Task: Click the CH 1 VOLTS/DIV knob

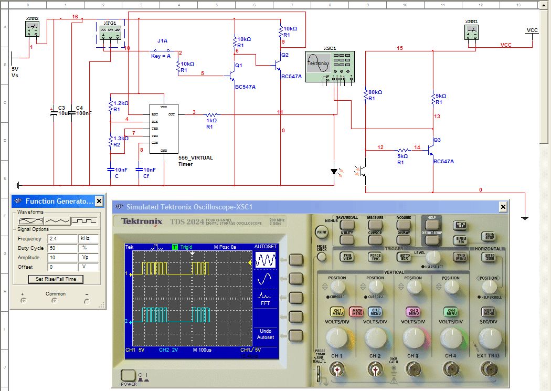Action: [336, 338]
